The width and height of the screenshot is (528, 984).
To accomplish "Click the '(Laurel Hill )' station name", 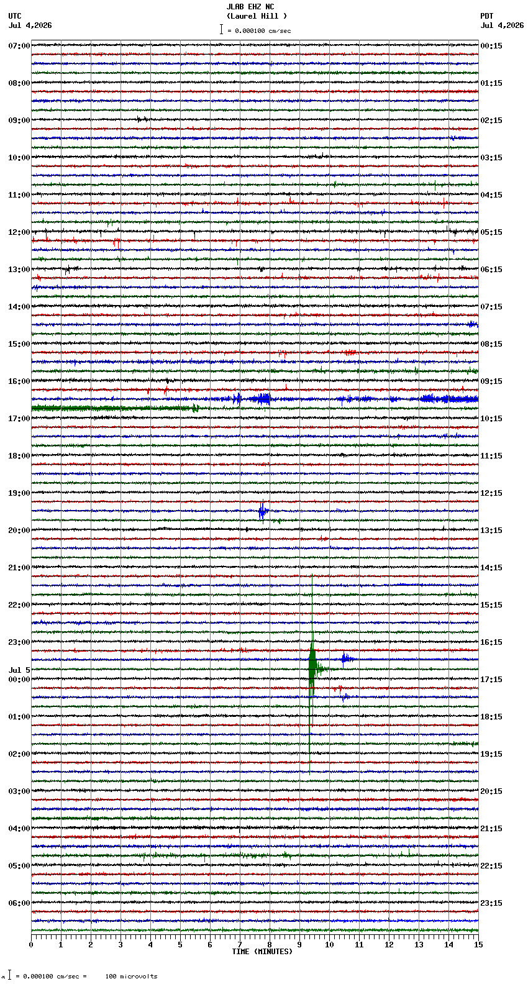I will (x=257, y=16).
